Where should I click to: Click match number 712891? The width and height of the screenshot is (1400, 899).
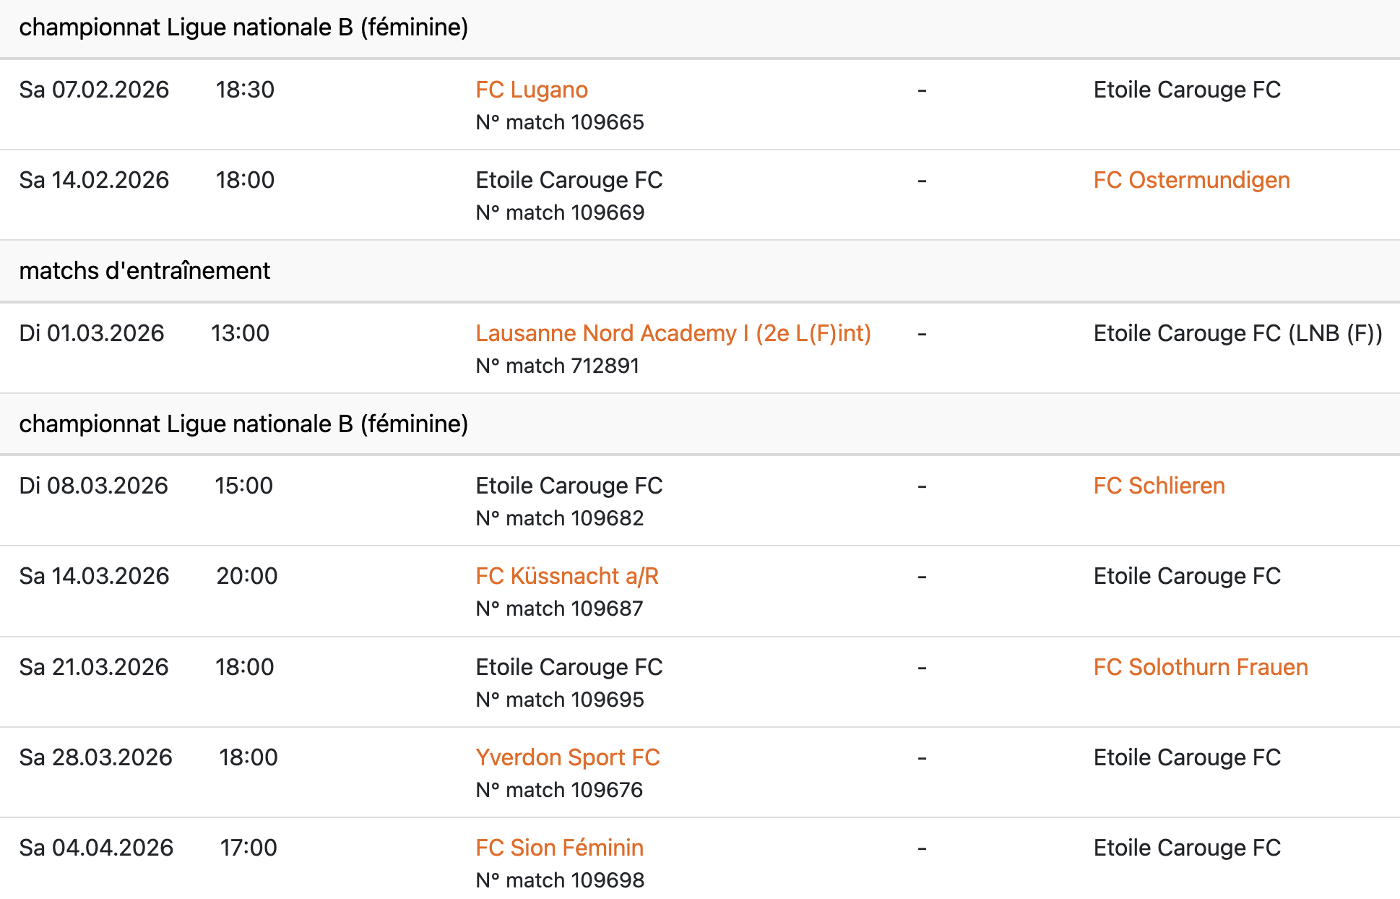[x=557, y=366]
